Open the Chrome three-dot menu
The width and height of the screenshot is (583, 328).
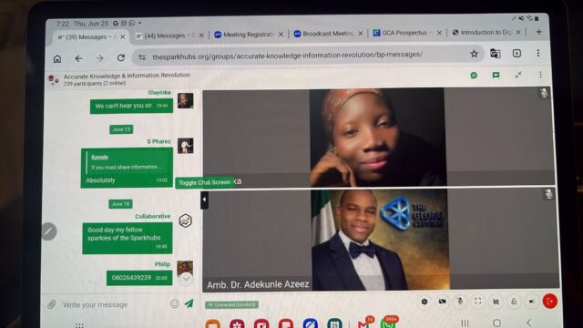pos(538,53)
